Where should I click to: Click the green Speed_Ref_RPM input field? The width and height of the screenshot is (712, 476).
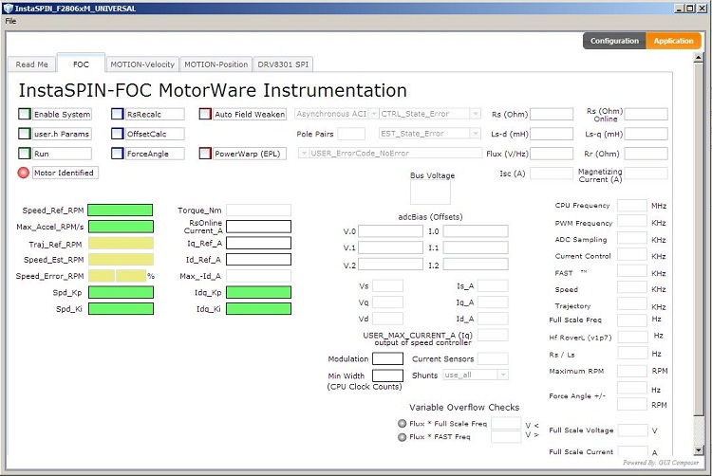[x=121, y=211]
